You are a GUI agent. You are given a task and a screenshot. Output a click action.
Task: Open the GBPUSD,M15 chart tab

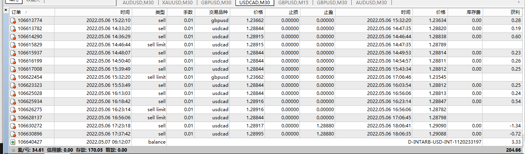[293, 3]
